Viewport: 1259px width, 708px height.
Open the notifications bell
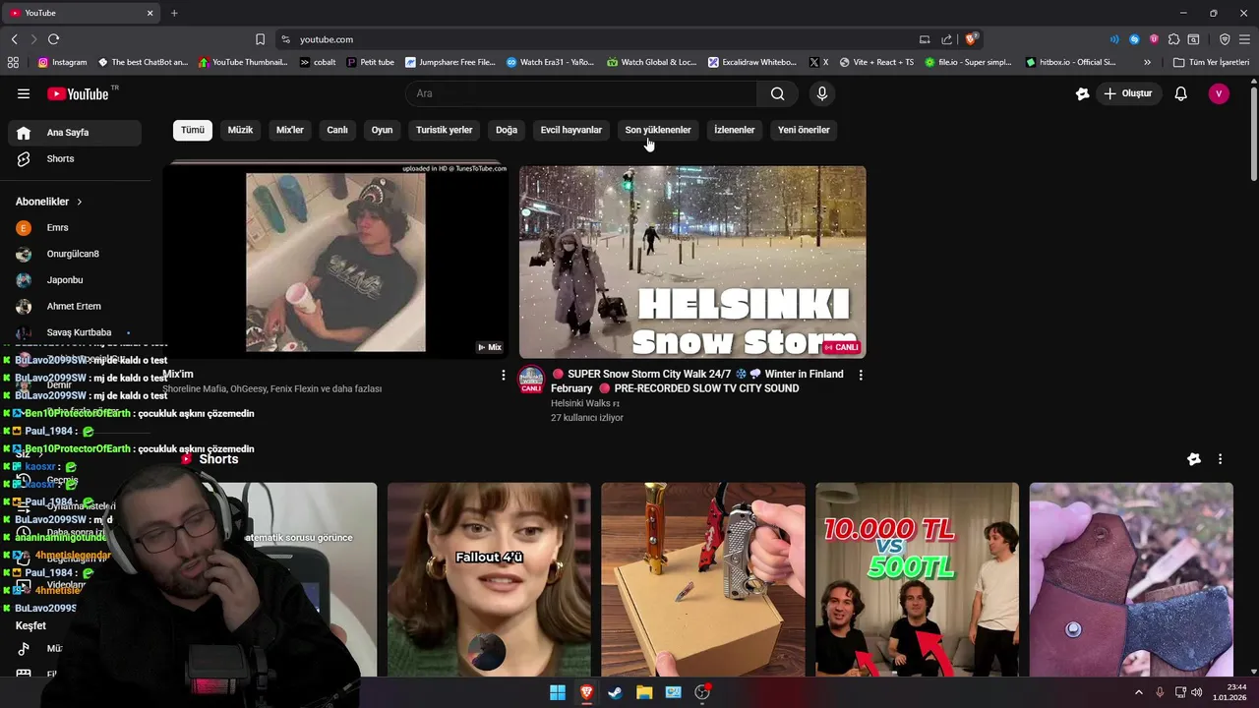[x=1181, y=93]
